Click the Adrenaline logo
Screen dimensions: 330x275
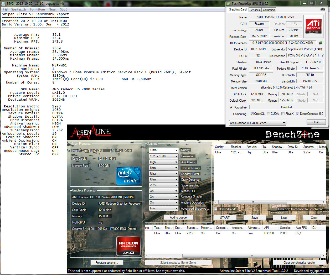[x=91, y=133]
